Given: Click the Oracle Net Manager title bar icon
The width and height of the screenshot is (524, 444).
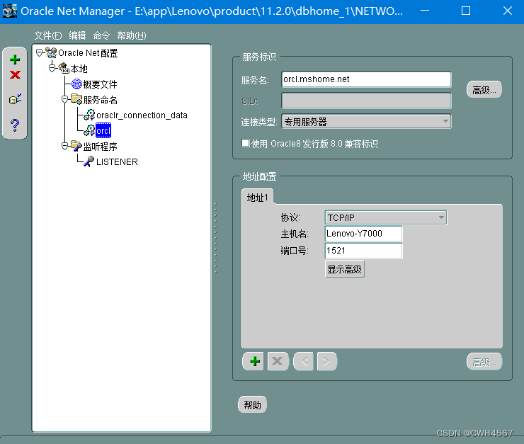Looking at the screenshot, I should [x=10, y=11].
